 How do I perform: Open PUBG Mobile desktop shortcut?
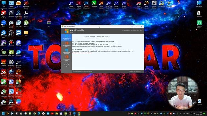click(x=161, y=4)
